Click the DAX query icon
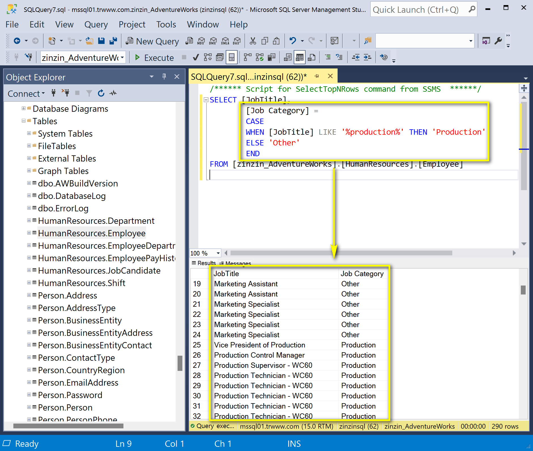The height and width of the screenshot is (451, 533). coord(237,41)
